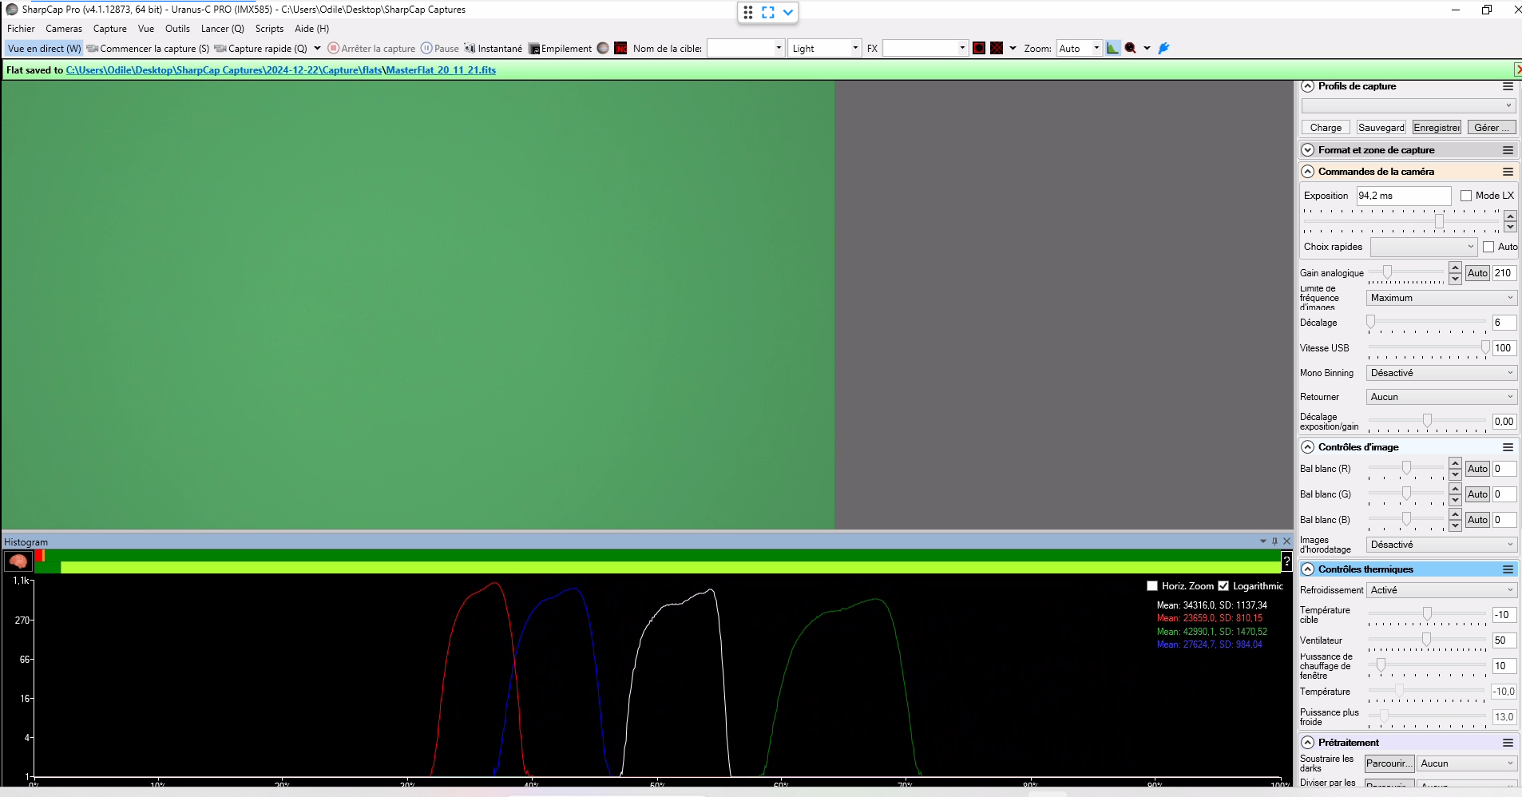
Task: Check the Horiz. Zoom checkbox
Action: pyautogui.click(x=1152, y=586)
